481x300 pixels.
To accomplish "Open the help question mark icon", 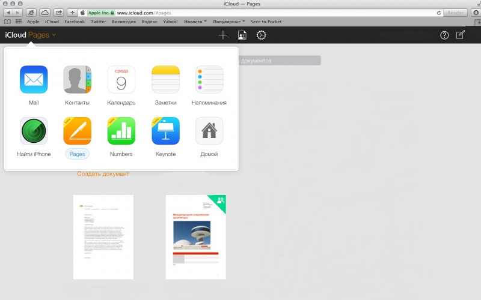I will pyautogui.click(x=444, y=35).
